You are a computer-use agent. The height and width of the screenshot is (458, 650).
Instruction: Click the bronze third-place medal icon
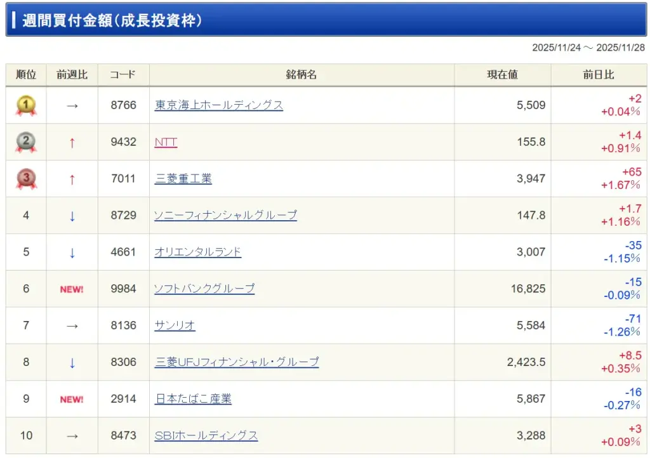click(x=26, y=179)
